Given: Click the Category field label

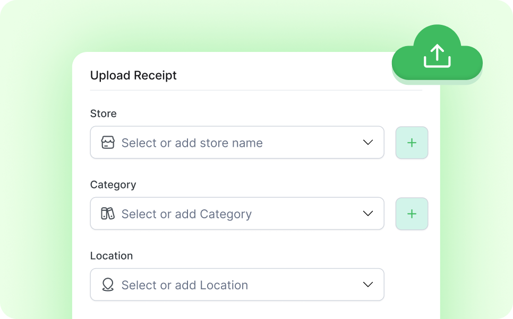Looking at the screenshot, I should [113, 184].
